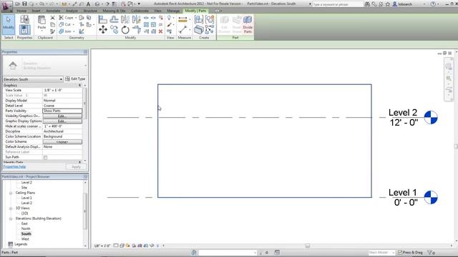
Task: Select the Trim/Extend to Corner tool
Action: coord(137,30)
